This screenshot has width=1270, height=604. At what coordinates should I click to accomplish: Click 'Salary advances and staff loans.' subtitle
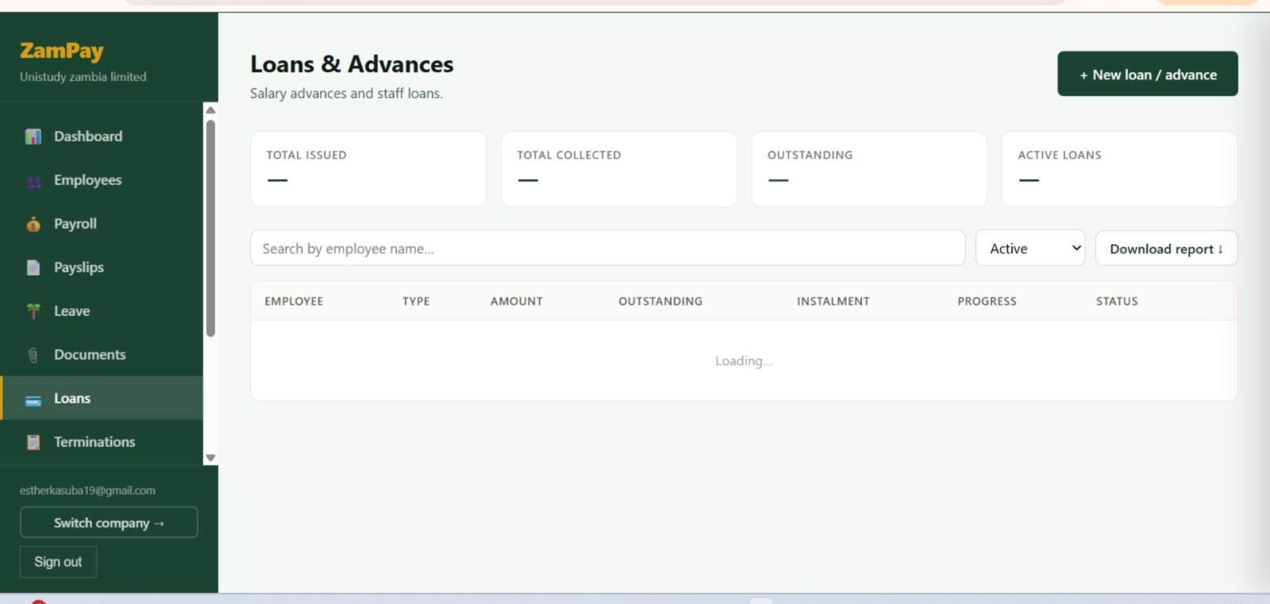coord(346,94)
